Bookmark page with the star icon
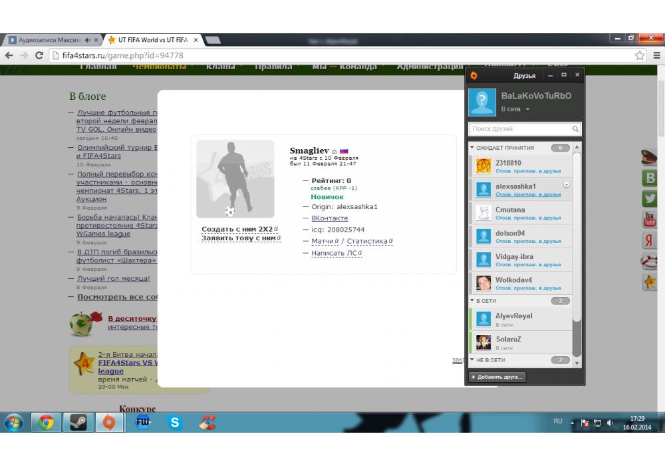The width and height of the screenshot is (665, 466). tap(639, 55)
